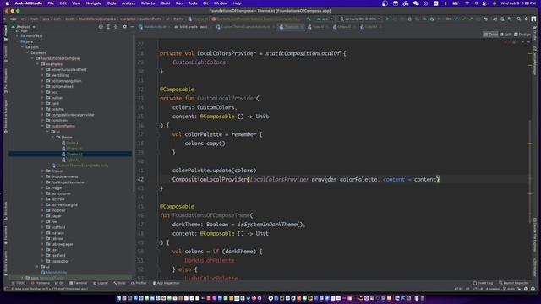Select CustomThemeExampleActivity in project tree
This screenshot has height=304, width=541.
(79, 166)
